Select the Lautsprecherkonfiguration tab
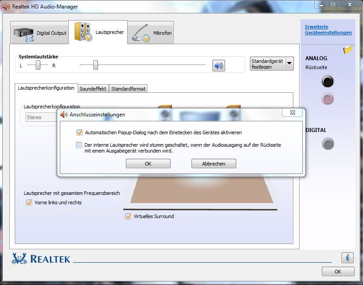 (x=46, y=88)
